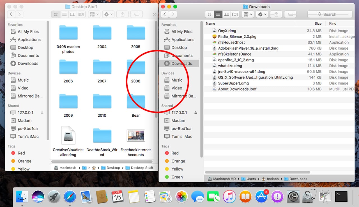
Task: Eject the 127.0.0.1 shared server in Downloads sidebar
Action: (196, 112)
